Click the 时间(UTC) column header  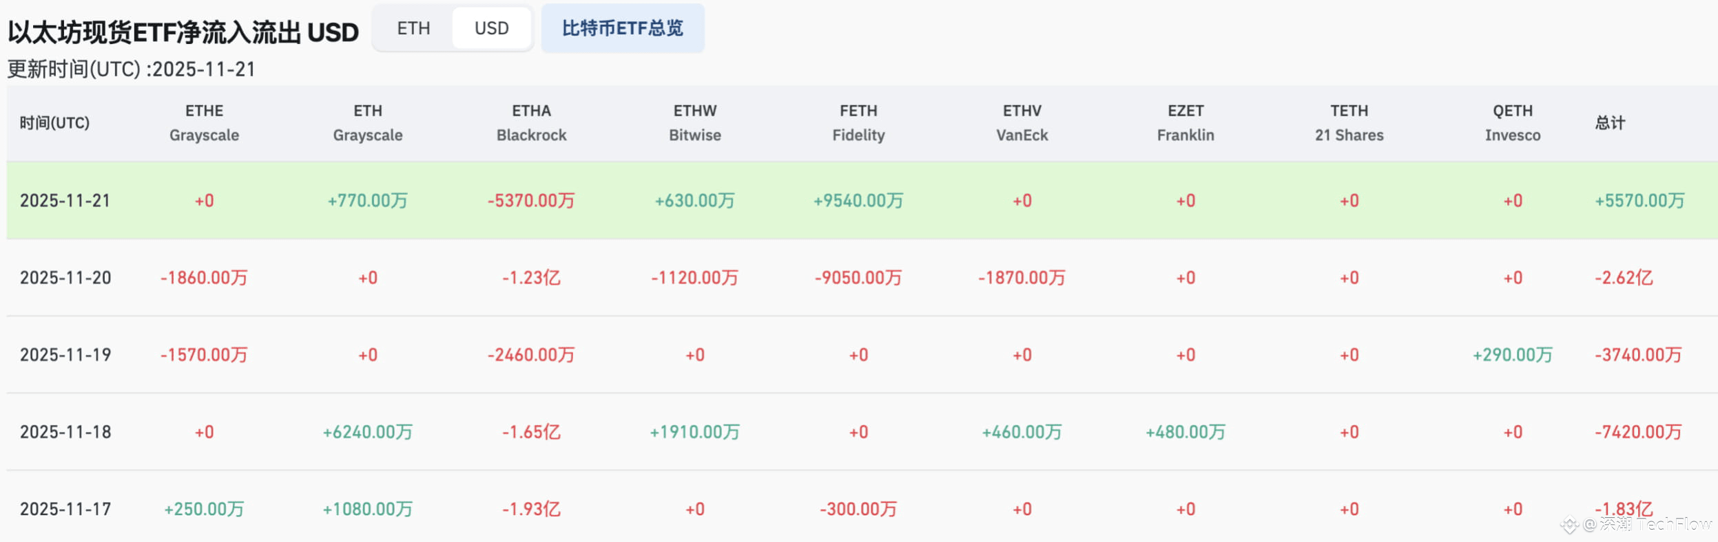[x=54, y=123]
